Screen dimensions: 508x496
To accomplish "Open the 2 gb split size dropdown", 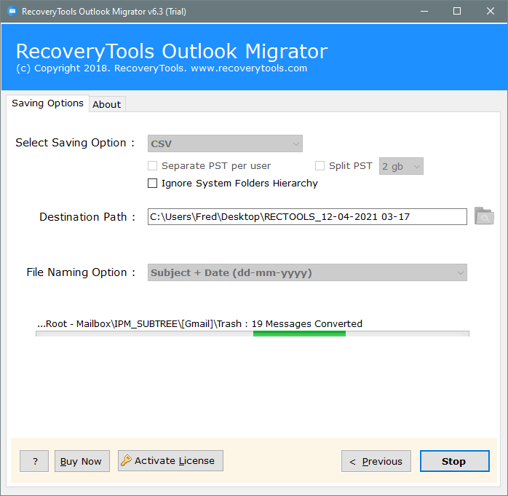I will (x=401, y=166).
